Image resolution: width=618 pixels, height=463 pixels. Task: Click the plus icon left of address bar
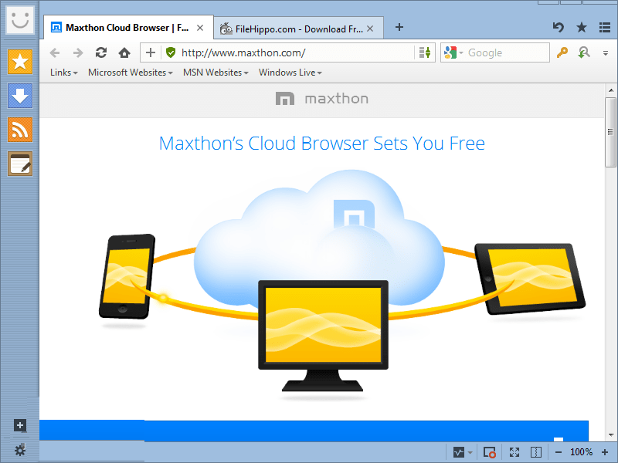(x=151, y=52)
